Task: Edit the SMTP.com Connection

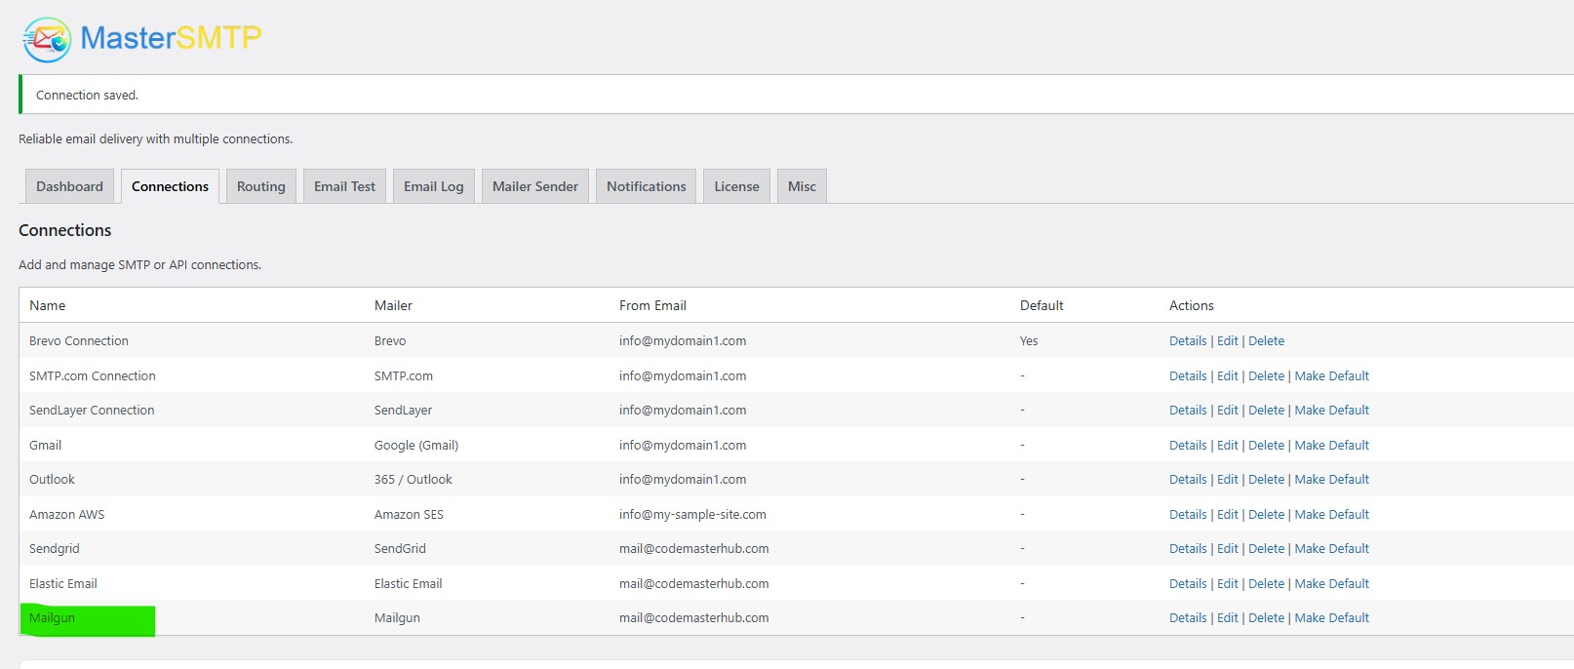Action: click(x=1227, y=376)
